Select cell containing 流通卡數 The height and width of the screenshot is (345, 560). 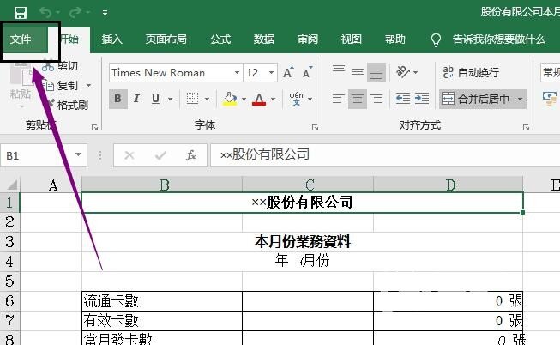pyautogui.click(x=161, y=300)
